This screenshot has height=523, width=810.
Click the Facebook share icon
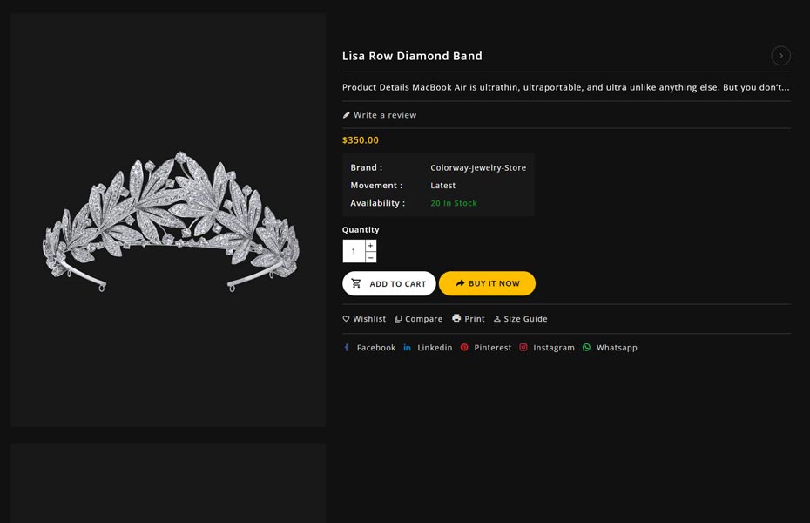(x=347, y=348)
